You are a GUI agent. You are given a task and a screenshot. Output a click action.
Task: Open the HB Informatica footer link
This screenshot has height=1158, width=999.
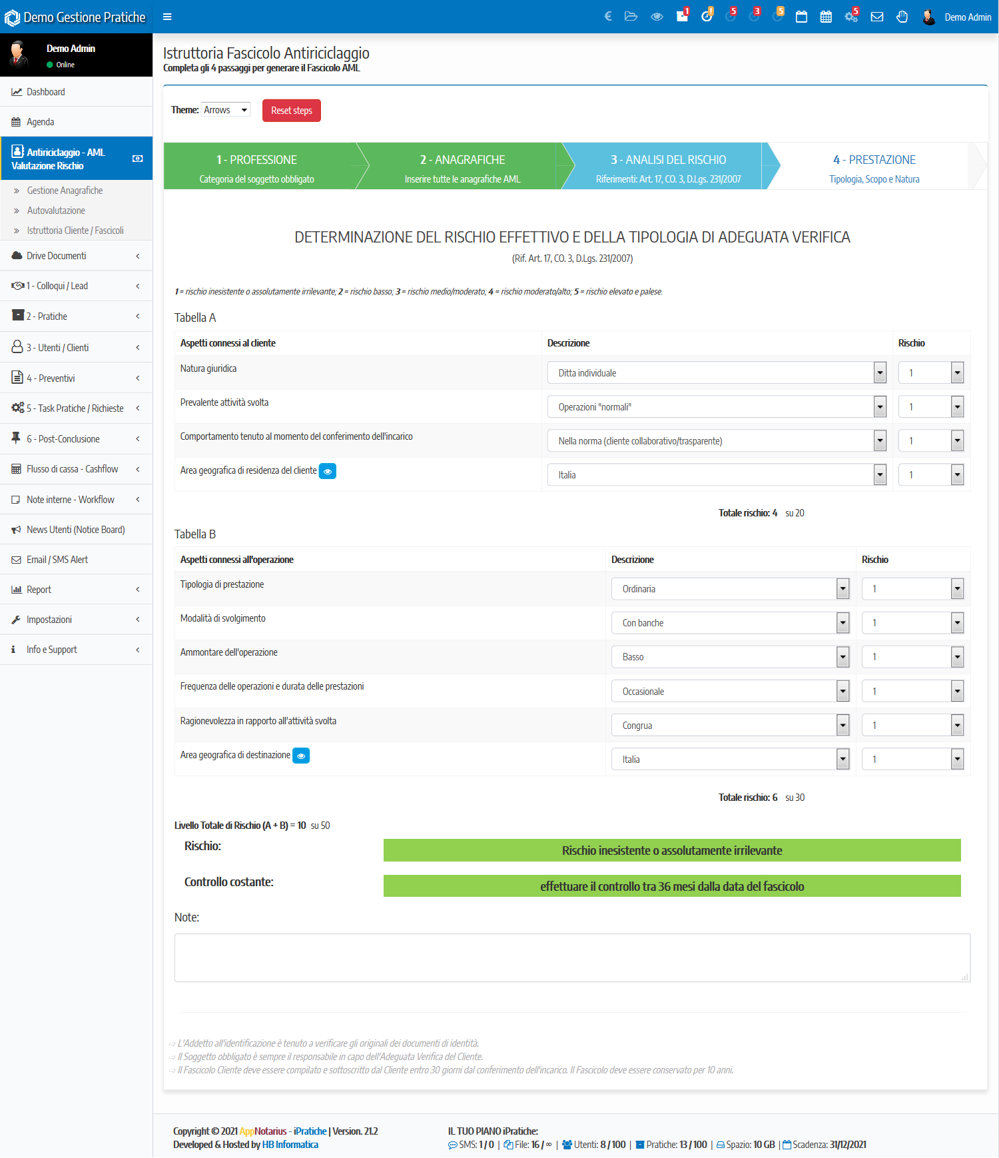click(x=290, y=1145)
